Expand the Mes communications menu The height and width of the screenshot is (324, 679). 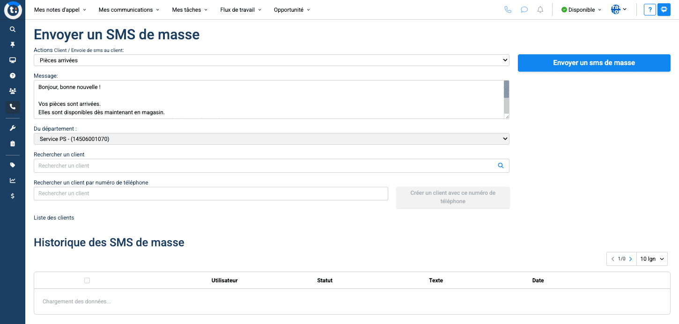tap(129, 10)
